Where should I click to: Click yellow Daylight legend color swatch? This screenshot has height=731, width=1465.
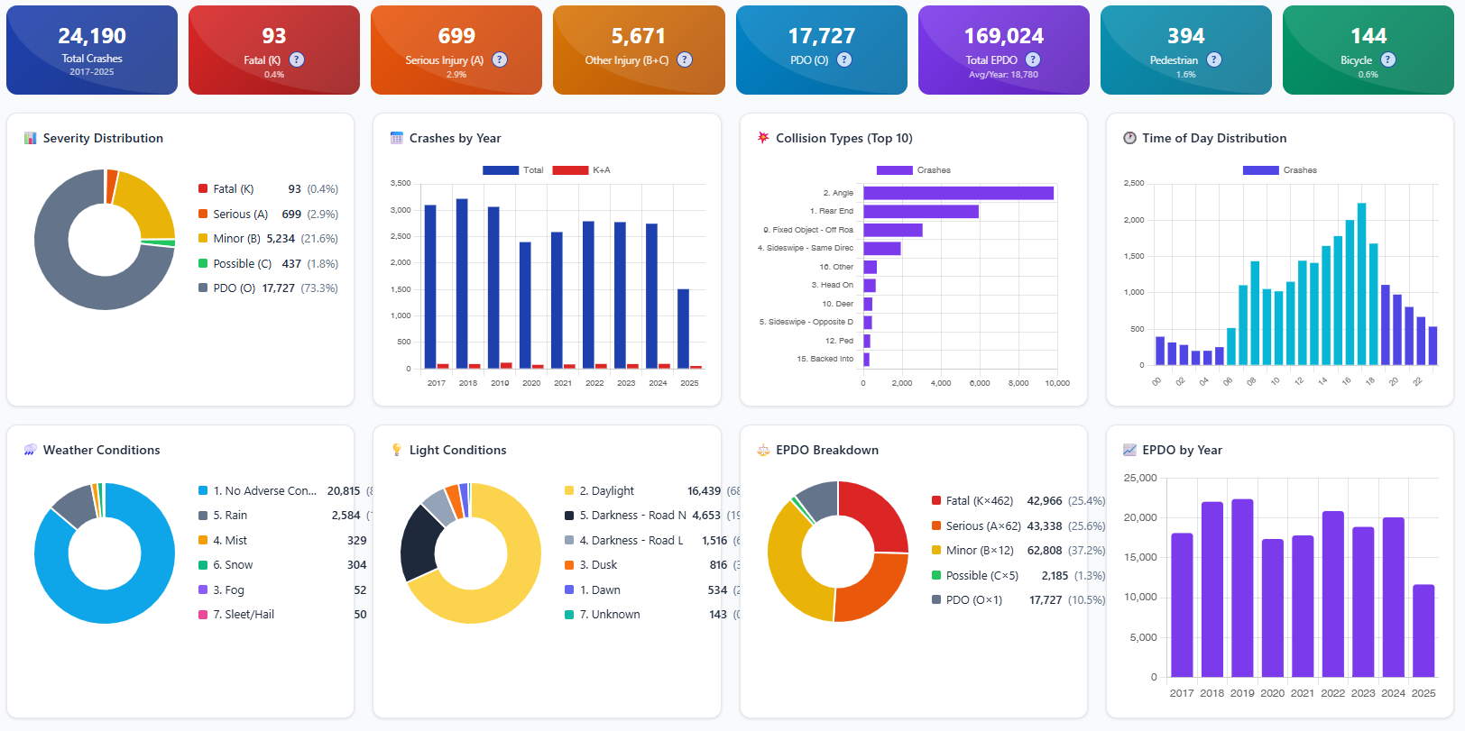[x=569, y=491]
